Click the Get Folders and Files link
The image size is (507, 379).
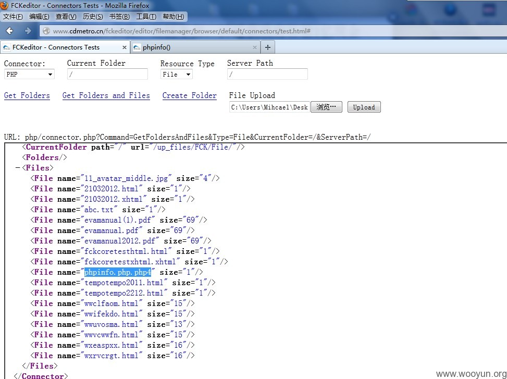[106, 95]
